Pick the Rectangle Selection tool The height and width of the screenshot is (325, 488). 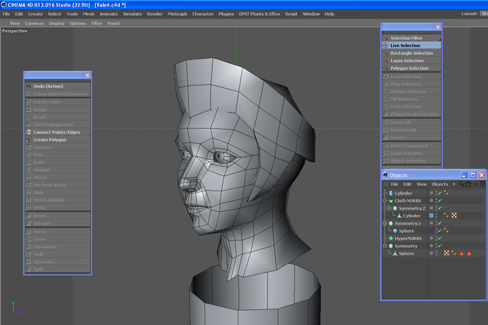coord(411,53)
